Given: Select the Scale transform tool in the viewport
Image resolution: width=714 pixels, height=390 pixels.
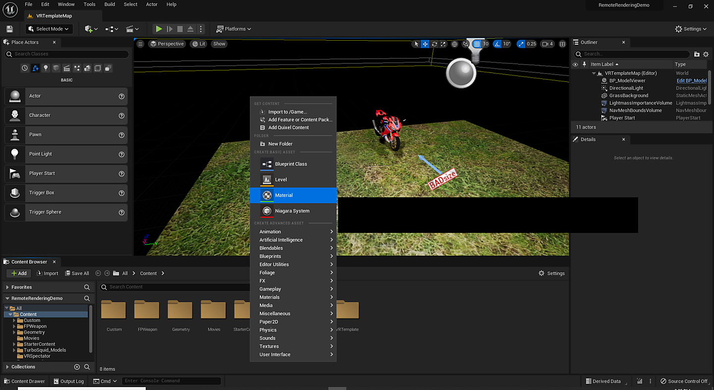Looking at the screenshot, I should click(442, 44).
